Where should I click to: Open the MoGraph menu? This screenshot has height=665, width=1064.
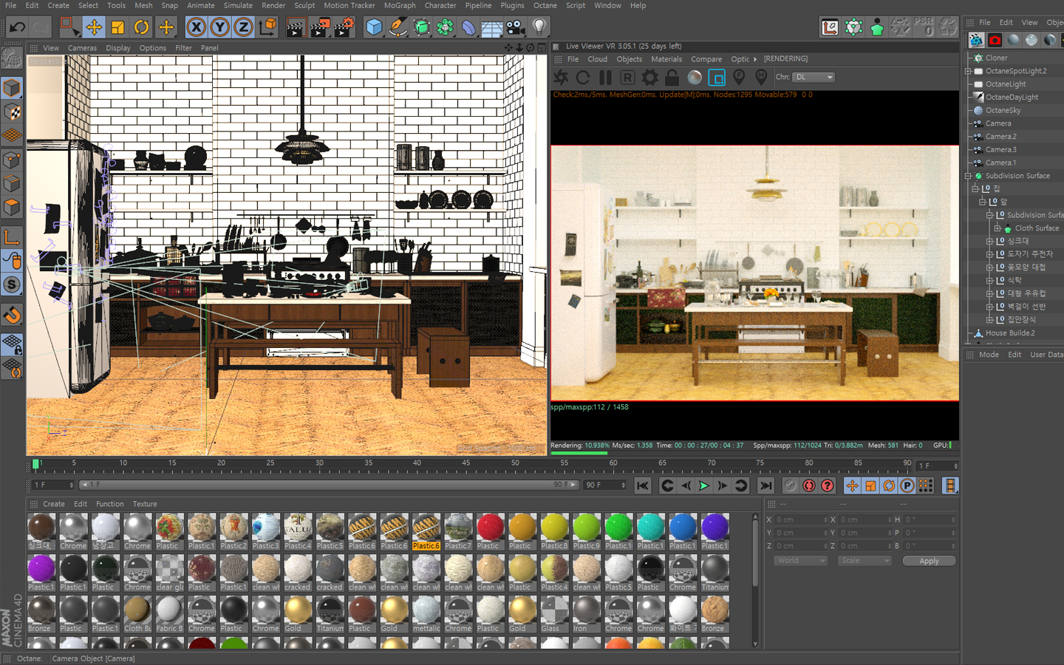pos(400,5)
